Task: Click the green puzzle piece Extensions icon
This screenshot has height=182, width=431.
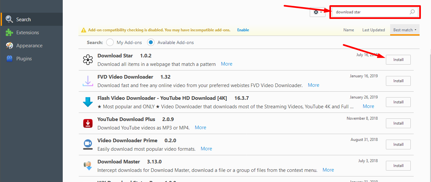Action: [x=9, y=33]
